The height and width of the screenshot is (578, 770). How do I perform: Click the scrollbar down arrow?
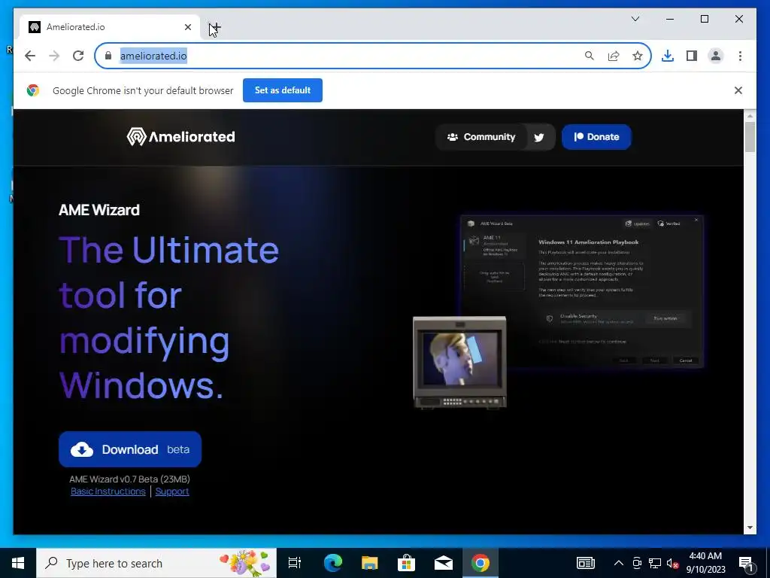click(750, 528)
